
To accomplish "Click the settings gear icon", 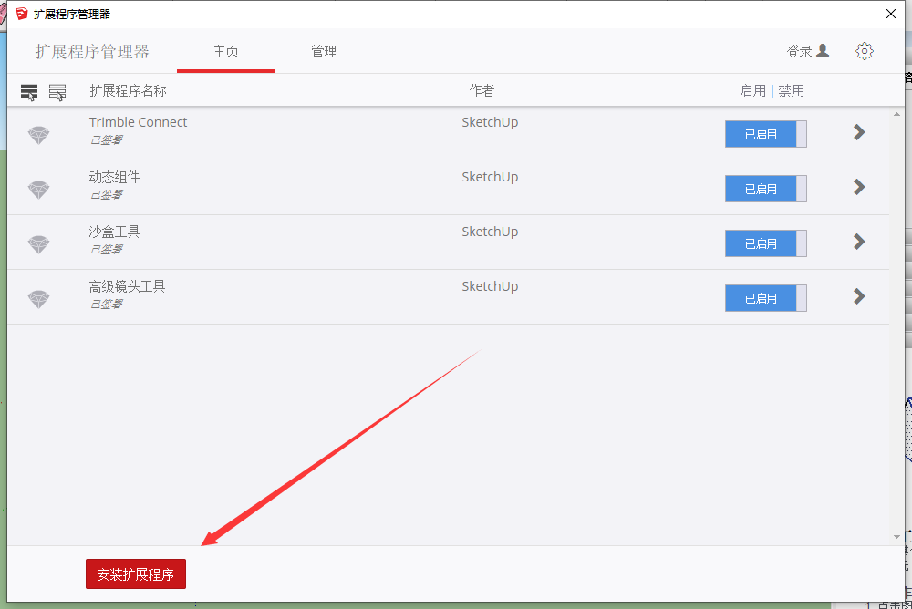I will (865, 51).
